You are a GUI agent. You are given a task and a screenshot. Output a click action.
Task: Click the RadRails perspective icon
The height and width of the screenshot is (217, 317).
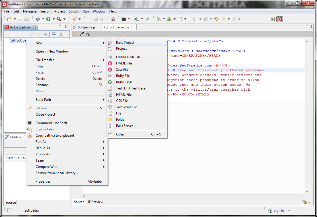tap(280, 19)
